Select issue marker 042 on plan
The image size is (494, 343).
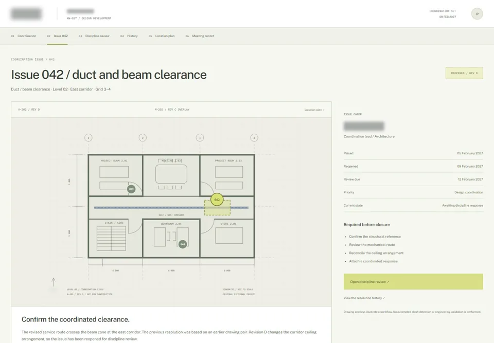tap(217, 200)
